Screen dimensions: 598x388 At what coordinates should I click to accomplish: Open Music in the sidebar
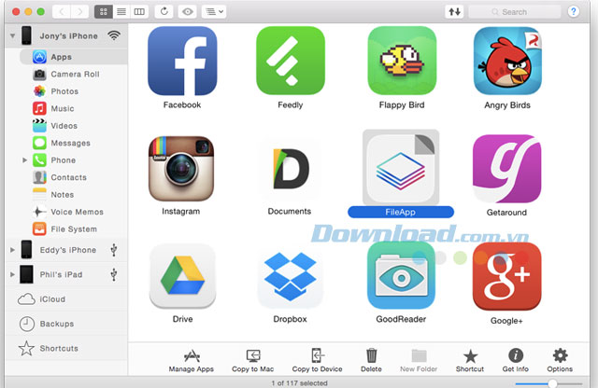tap(73, 108)
